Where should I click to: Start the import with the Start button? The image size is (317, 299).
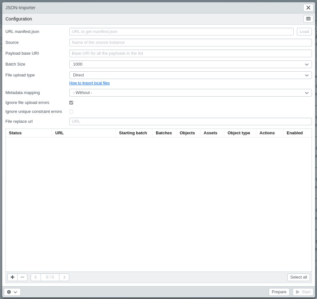pyautogui.click(x=303, y=292)
